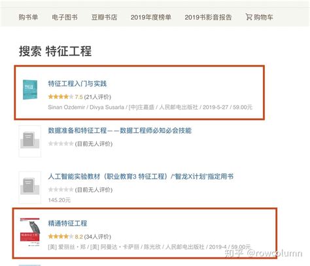The width and height of the screenshot is (310, 266).
Task: Go to 电子图书 section
Action: click(65, 17)
